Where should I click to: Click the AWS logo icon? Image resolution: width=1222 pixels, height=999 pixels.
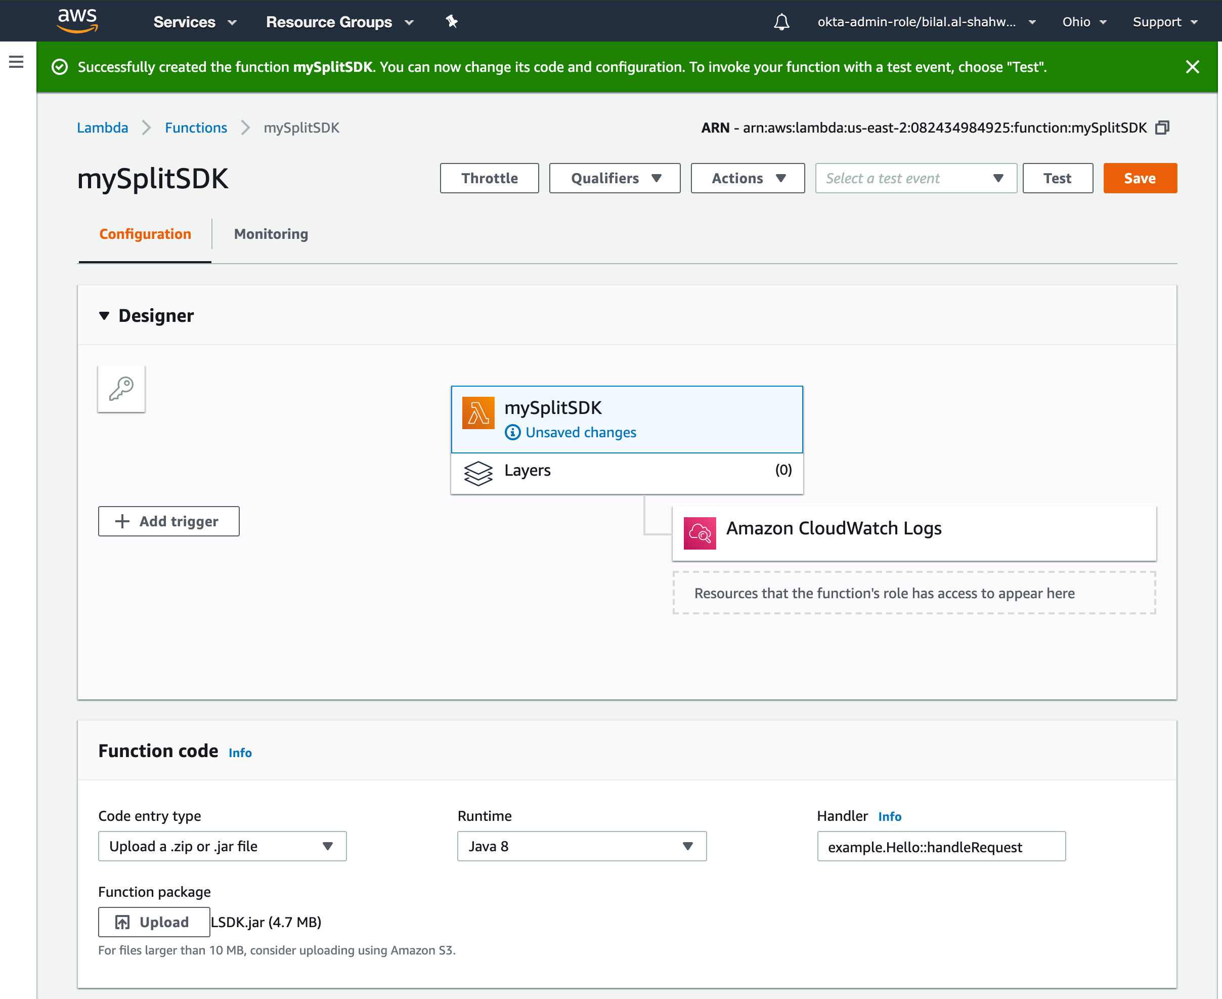(77, 21)
